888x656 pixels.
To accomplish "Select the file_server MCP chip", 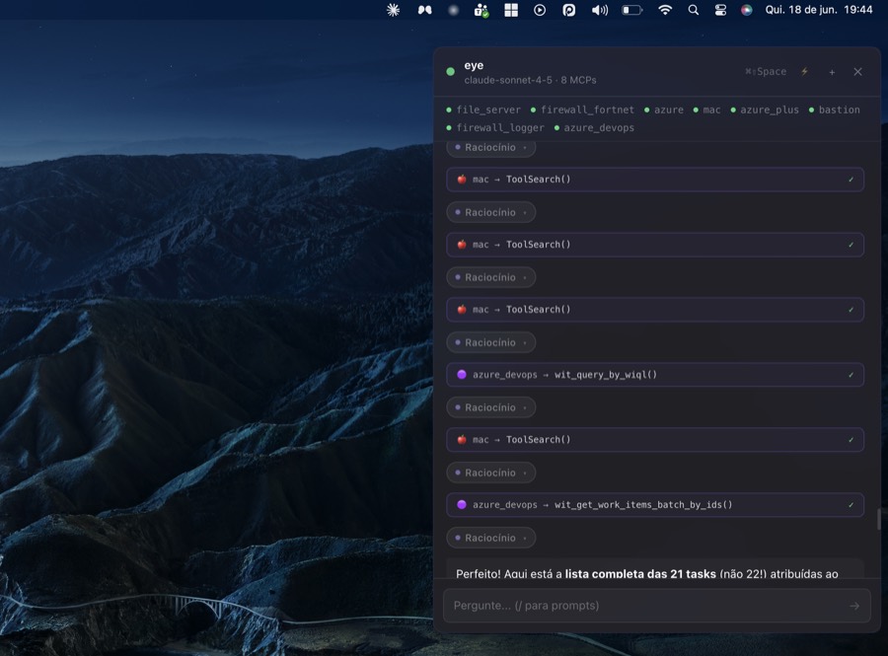I will pyautogui.click(x=483, y=109).
